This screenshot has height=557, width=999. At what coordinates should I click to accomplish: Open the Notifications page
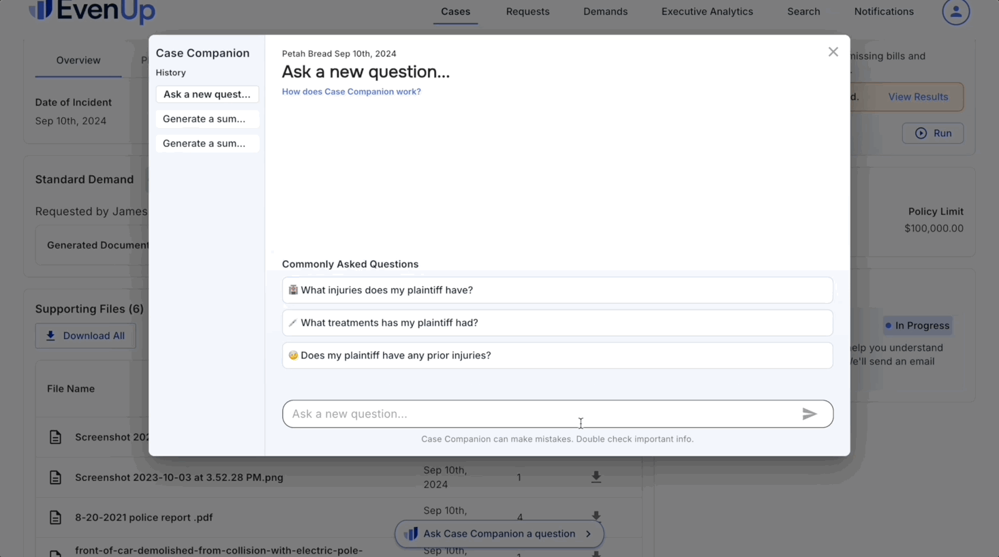(883, 12)
